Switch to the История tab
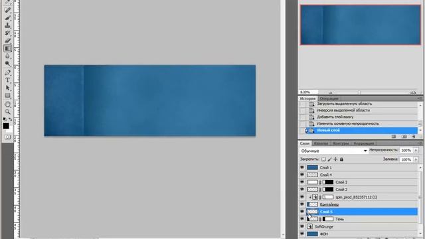The width and height of the screenshot is (425, 239). [307, 99]
